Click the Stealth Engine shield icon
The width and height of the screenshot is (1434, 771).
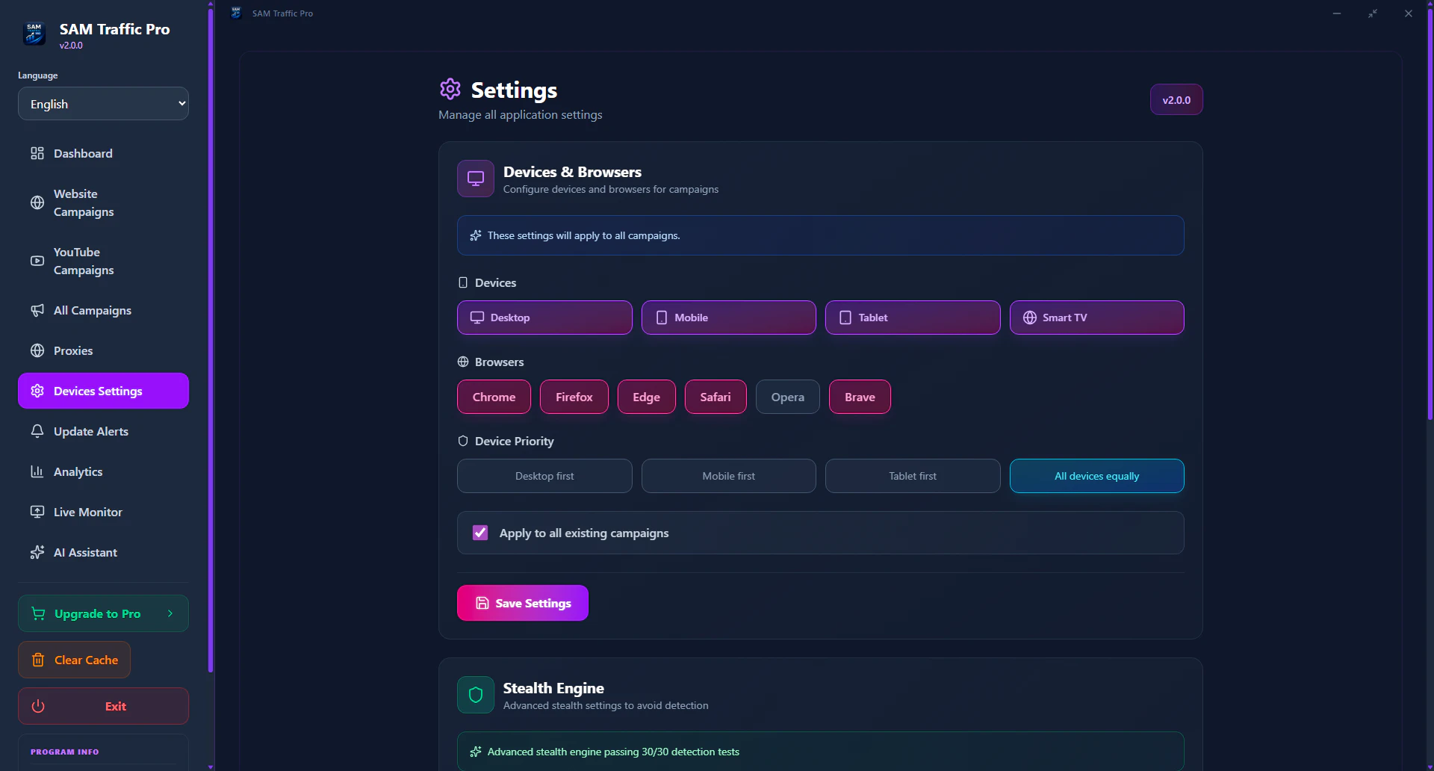click(x=476, y=695)
